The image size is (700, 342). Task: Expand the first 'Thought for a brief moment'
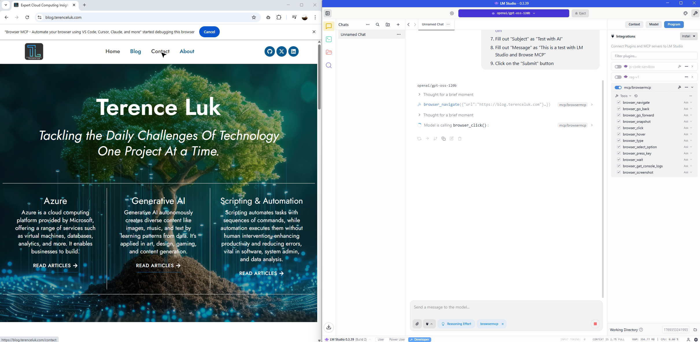[x=448, y=94]
